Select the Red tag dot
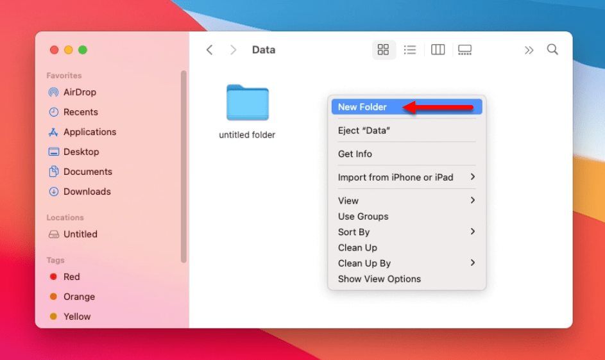Viewport: 605px width, 360px height. pos(54,276)
